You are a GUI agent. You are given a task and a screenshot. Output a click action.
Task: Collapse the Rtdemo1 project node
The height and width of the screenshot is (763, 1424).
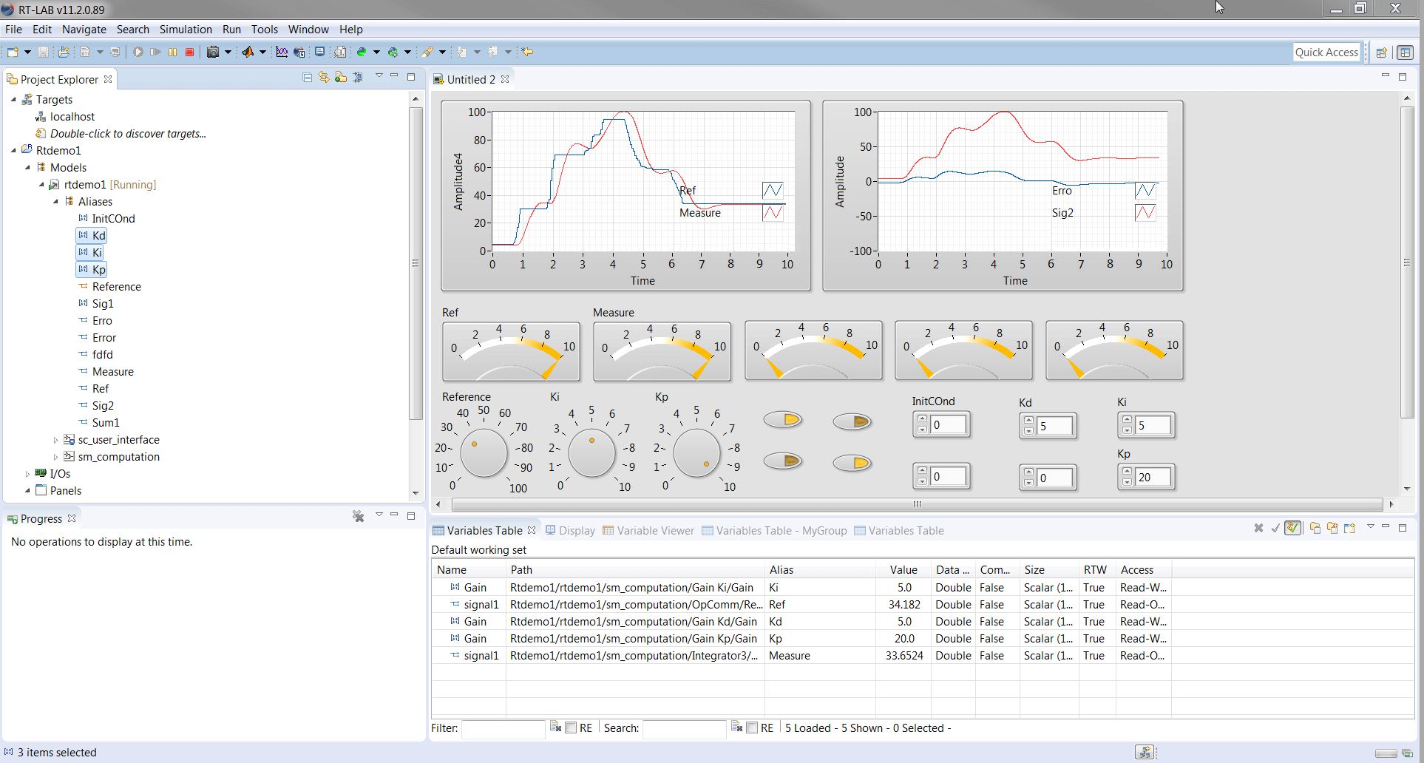pyautogui.click(x=13, y=151)
